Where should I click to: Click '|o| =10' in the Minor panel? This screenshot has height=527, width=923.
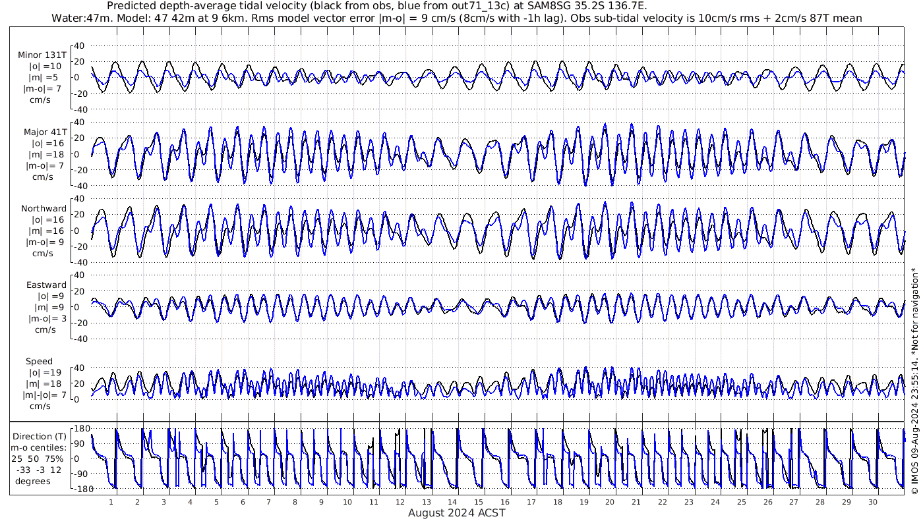point(44,67)
